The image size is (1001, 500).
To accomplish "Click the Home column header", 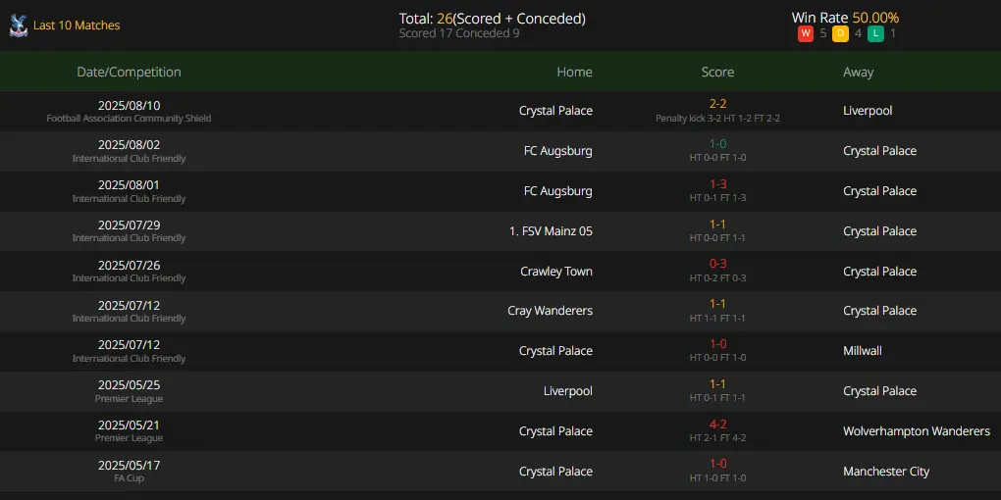I will [x=574, y=73].
